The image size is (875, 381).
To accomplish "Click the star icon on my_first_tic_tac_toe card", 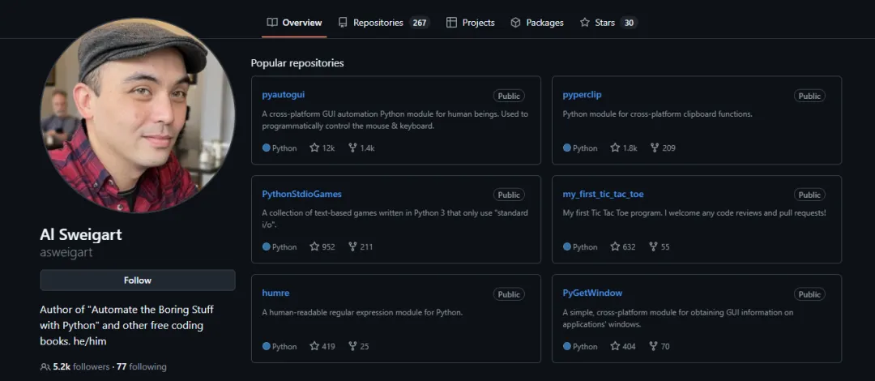I will (615, 247).
